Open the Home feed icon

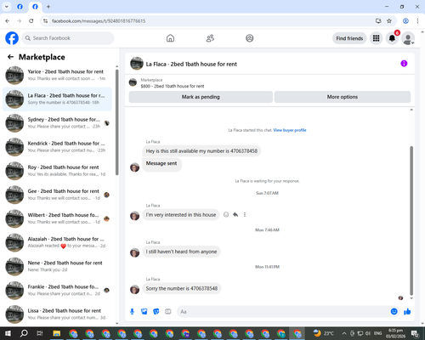170,38
